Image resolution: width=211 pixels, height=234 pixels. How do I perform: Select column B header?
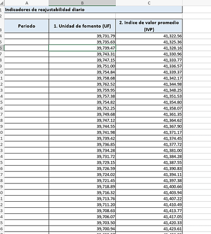click(82, 3)
